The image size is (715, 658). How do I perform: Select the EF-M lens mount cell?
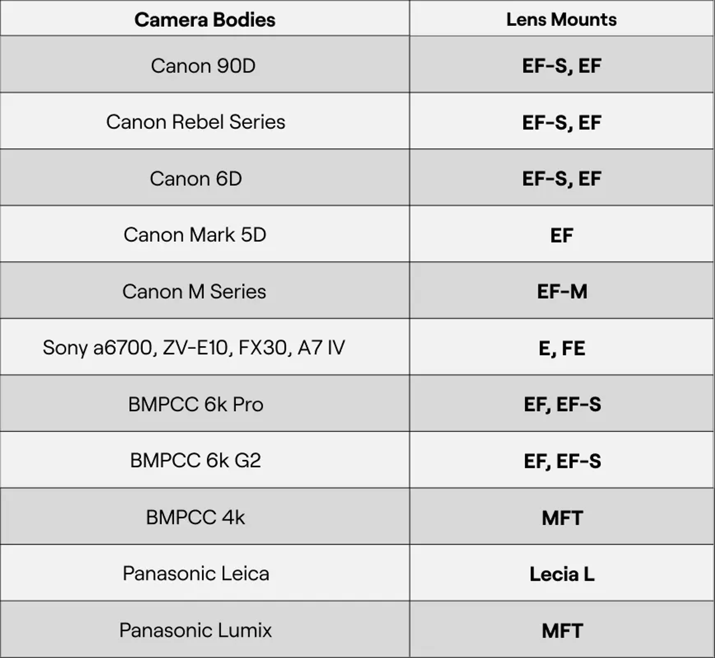(562, 292)
